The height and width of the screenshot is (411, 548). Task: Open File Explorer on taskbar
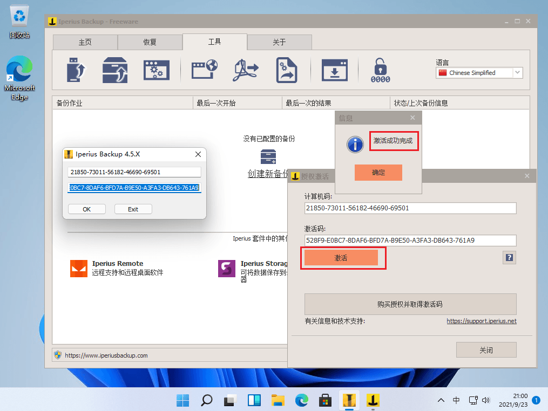(278, 400)
